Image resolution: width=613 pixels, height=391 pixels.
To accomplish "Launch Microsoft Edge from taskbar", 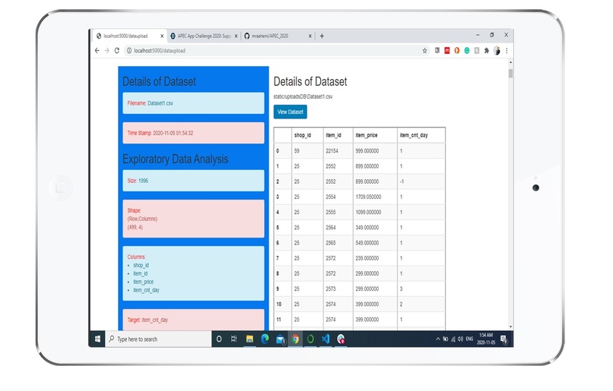I will tap(265, 339).
